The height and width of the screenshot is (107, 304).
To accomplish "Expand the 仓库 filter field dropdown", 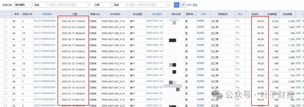I will pos(103,5).
